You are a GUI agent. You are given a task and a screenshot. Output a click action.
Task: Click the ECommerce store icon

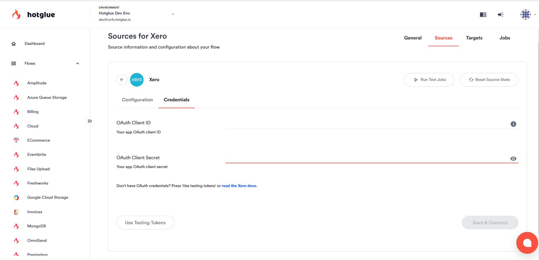pos(16,140)
